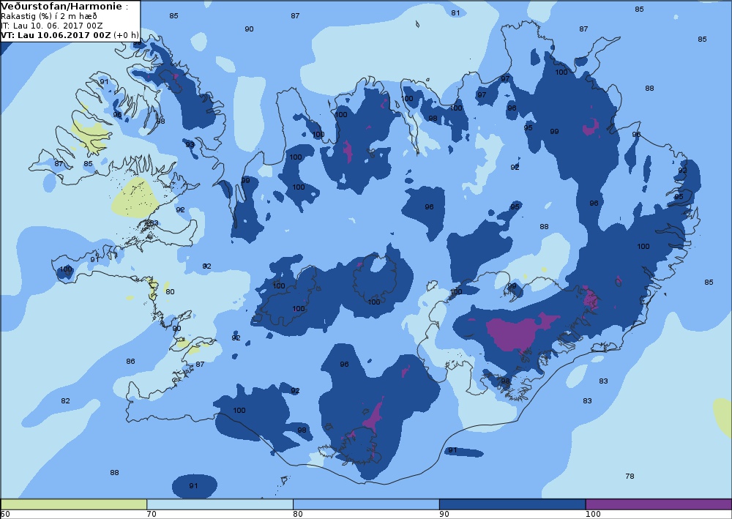Viewport: 732px width, 519px height.
Task: Pick the purple above-100 legend swatch
Action: click(x=658, y=504)
